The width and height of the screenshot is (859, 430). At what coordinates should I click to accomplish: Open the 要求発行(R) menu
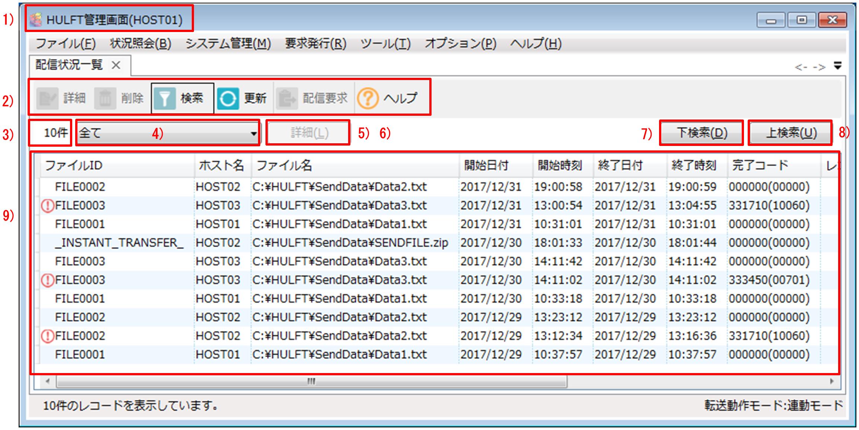click(315, 44)
